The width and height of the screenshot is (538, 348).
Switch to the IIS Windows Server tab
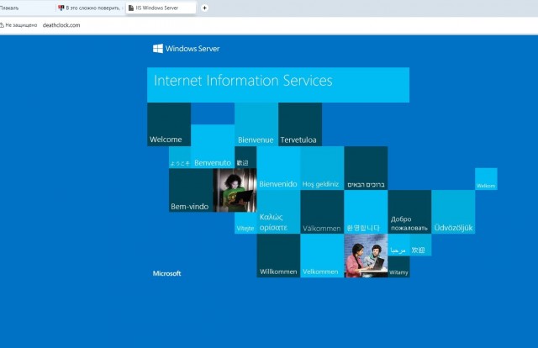161,8
